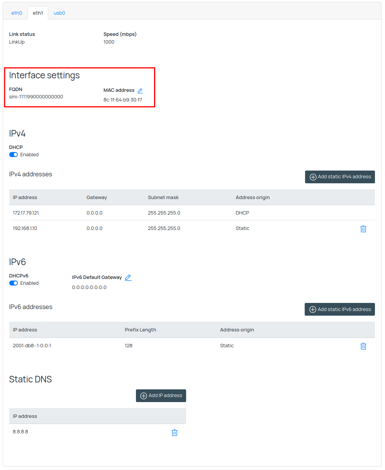The width and height of the screenshot is (385, 470).
Task: Click the IPv4 table Subnet mask header
Action: click(x=163, y=198)
